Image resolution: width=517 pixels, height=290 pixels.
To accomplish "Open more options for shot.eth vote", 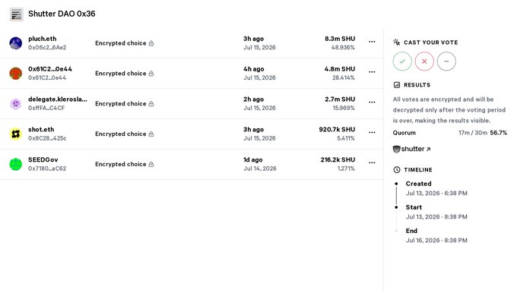I will point(372,133).
